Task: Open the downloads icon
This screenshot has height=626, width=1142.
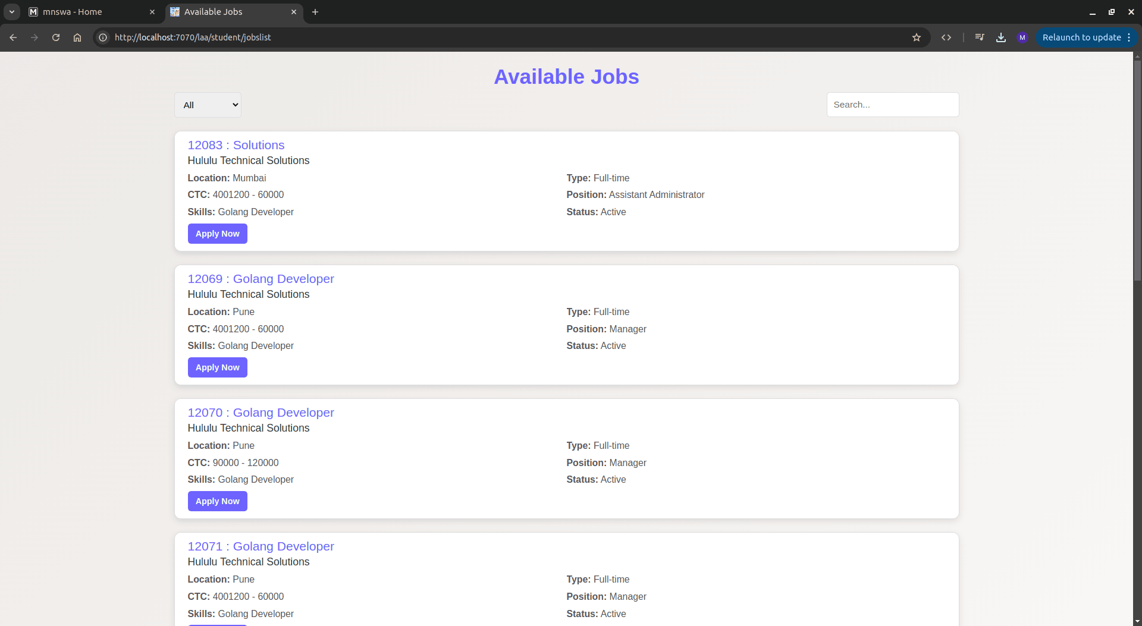Action: 1001,37
